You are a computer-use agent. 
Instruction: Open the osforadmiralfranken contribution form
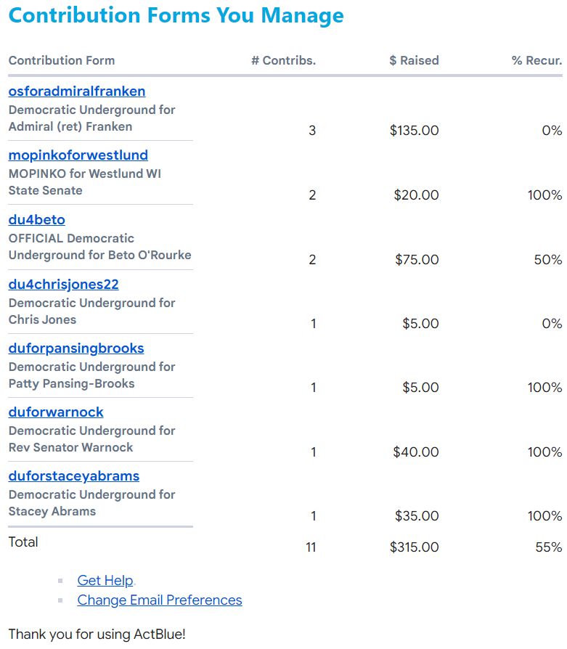point(77,91)
